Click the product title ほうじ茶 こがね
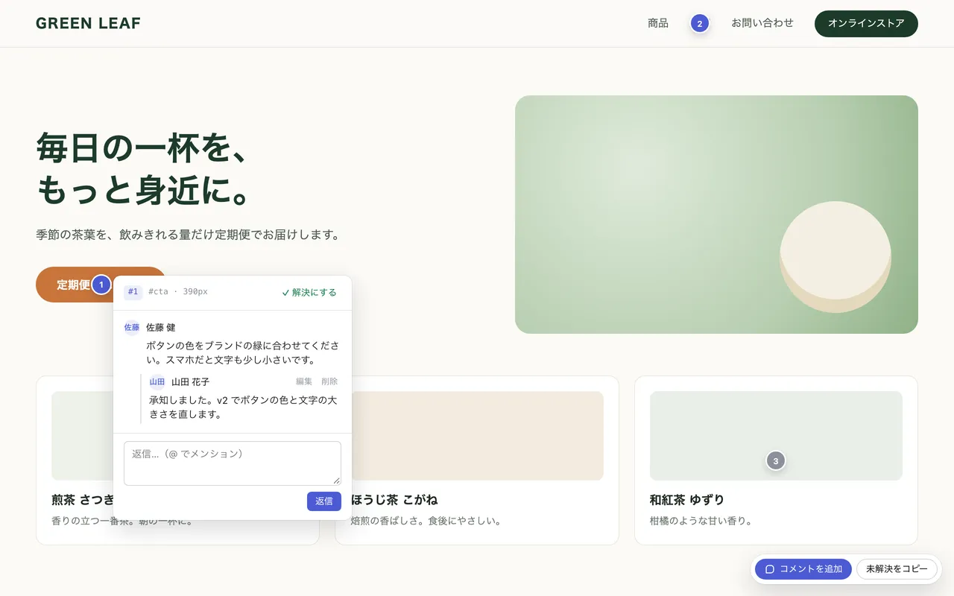 pyautogui.click(x=394, y=500)
